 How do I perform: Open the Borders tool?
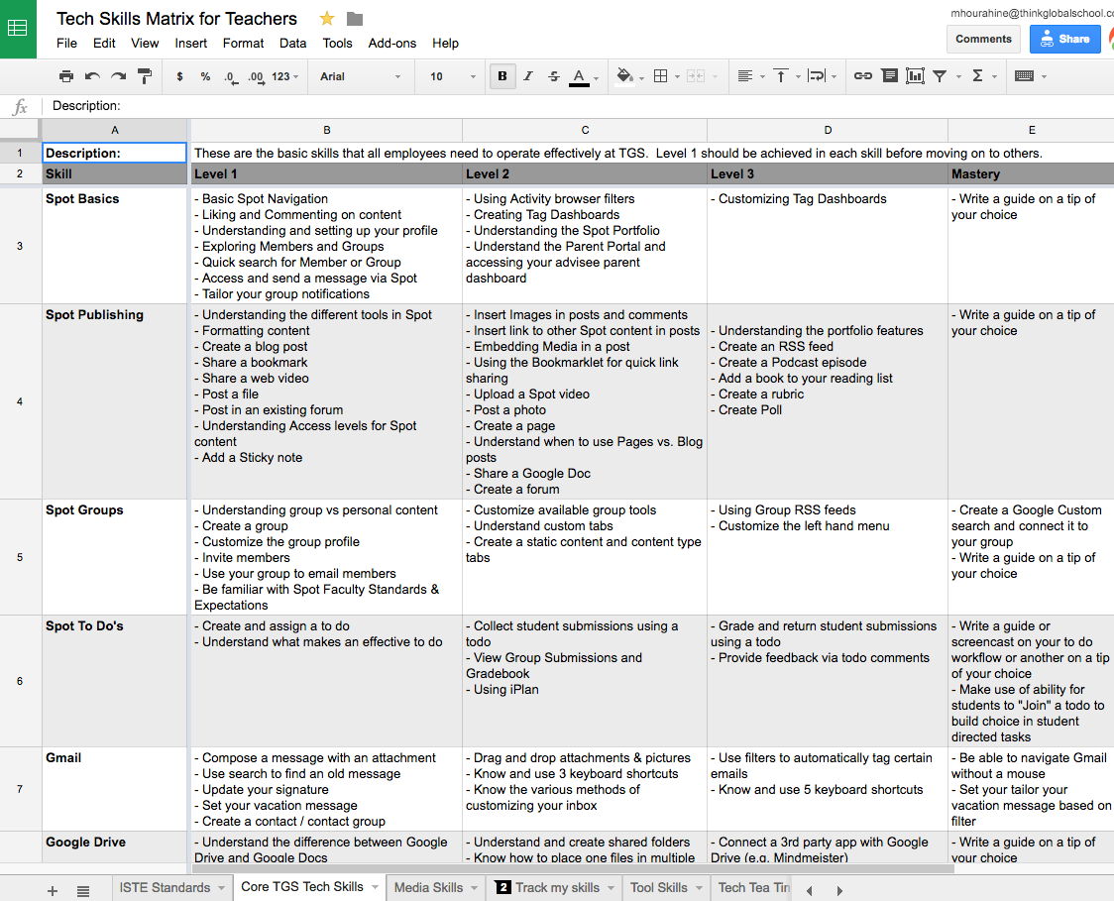(x=661, y=76)
